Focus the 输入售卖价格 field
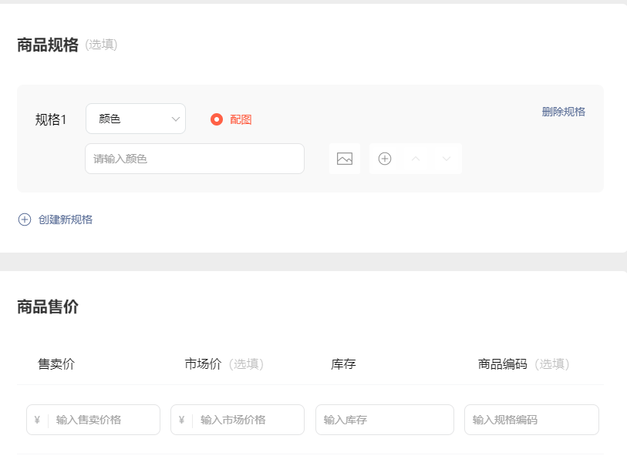Viewport: 627px width, 469px height. click(x=93, y=420)
